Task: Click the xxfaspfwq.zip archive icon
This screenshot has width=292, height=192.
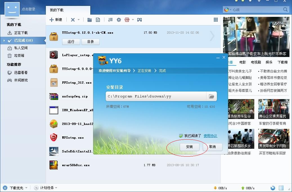Action: 54,97
